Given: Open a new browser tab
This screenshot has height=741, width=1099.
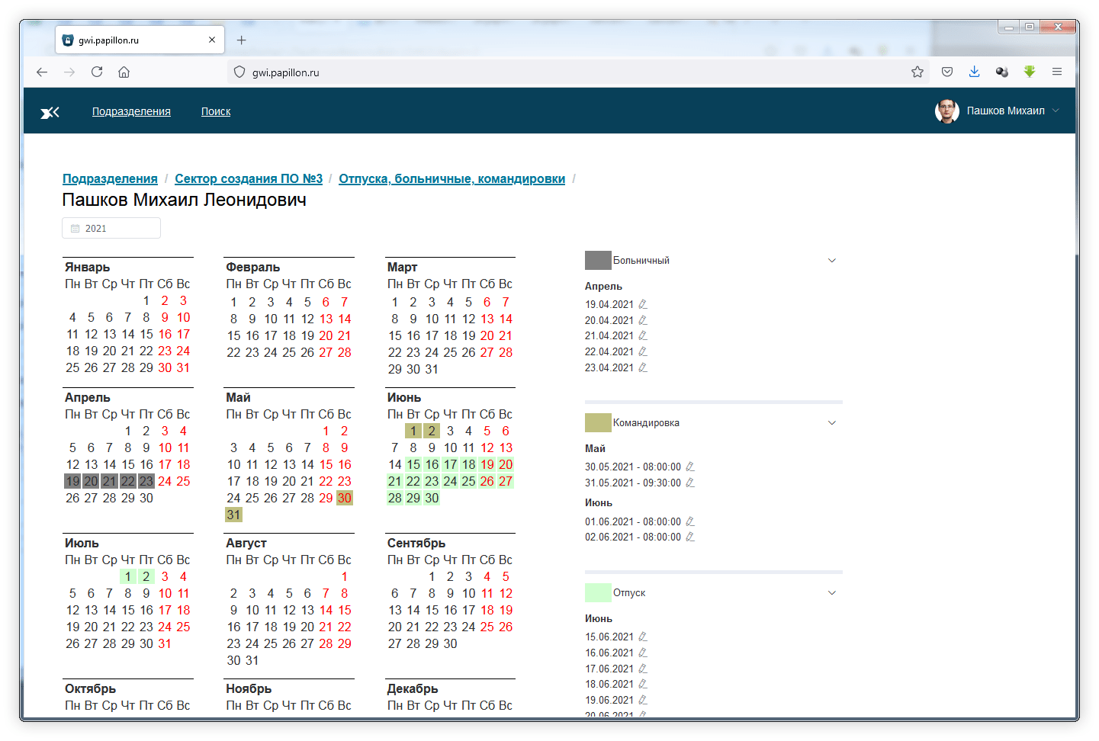Looking at the screenshot, I should click(x=242, y=40).
